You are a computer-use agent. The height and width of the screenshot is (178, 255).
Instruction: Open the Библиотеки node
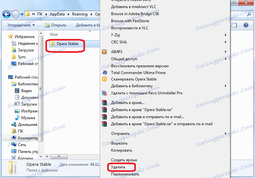coord(25,84)
